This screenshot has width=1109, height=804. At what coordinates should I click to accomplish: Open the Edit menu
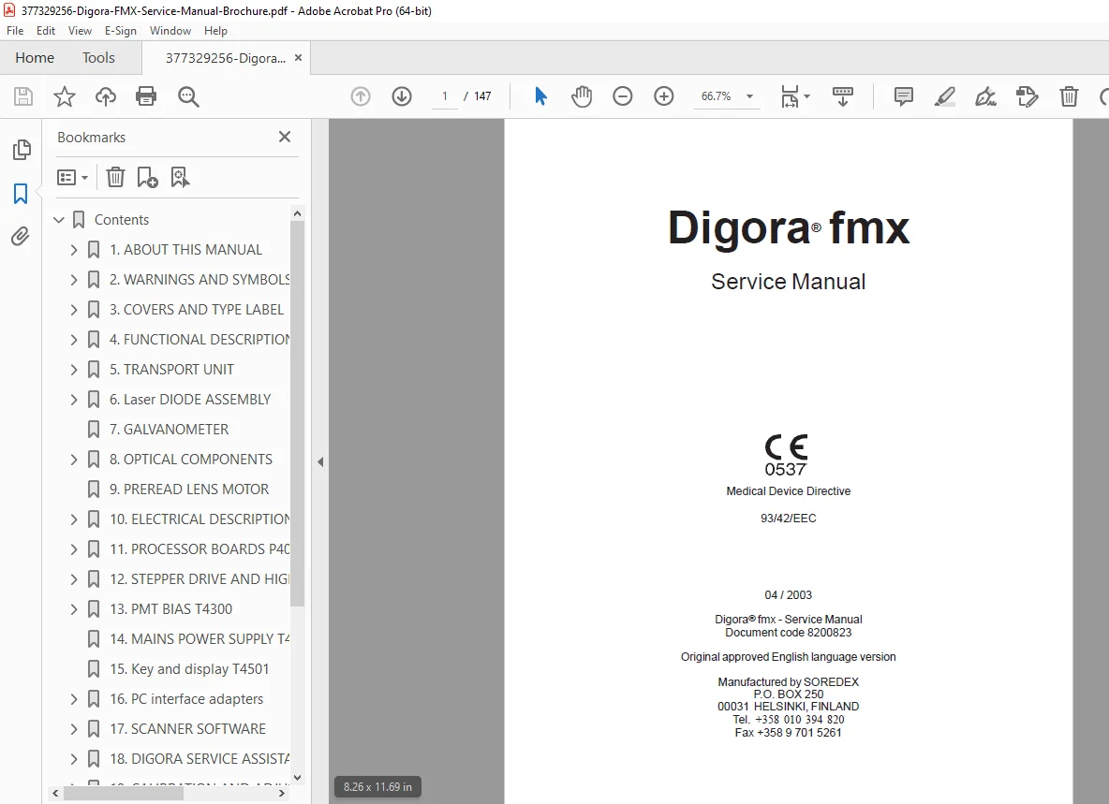click(x=46, y=30)
